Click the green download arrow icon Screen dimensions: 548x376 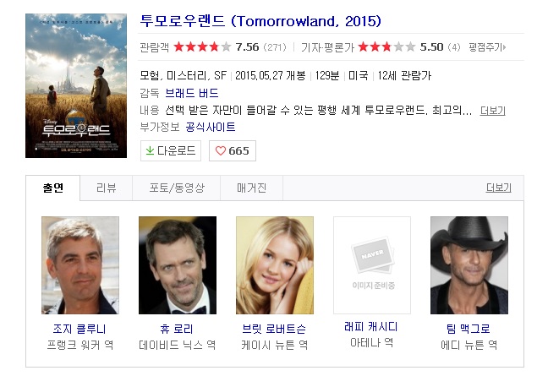pyautogui.click(x=150, y=150)
